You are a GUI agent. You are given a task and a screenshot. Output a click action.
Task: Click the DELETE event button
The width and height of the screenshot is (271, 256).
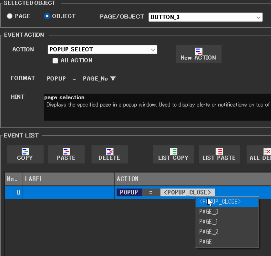click(109, 154)
